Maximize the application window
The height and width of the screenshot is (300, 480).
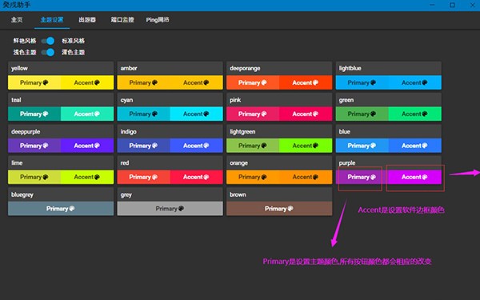[x=452, y=6]
